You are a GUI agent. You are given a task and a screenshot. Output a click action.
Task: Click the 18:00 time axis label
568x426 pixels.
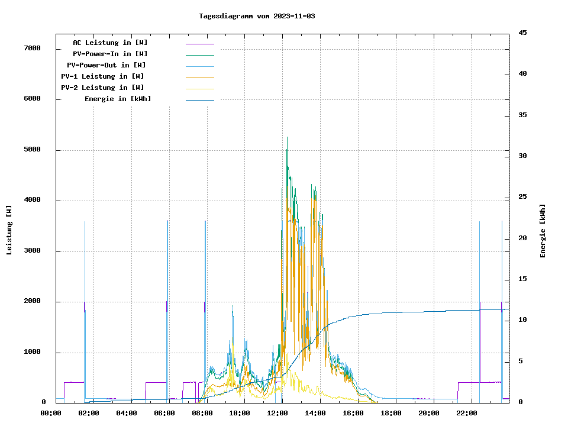[391, 413]
